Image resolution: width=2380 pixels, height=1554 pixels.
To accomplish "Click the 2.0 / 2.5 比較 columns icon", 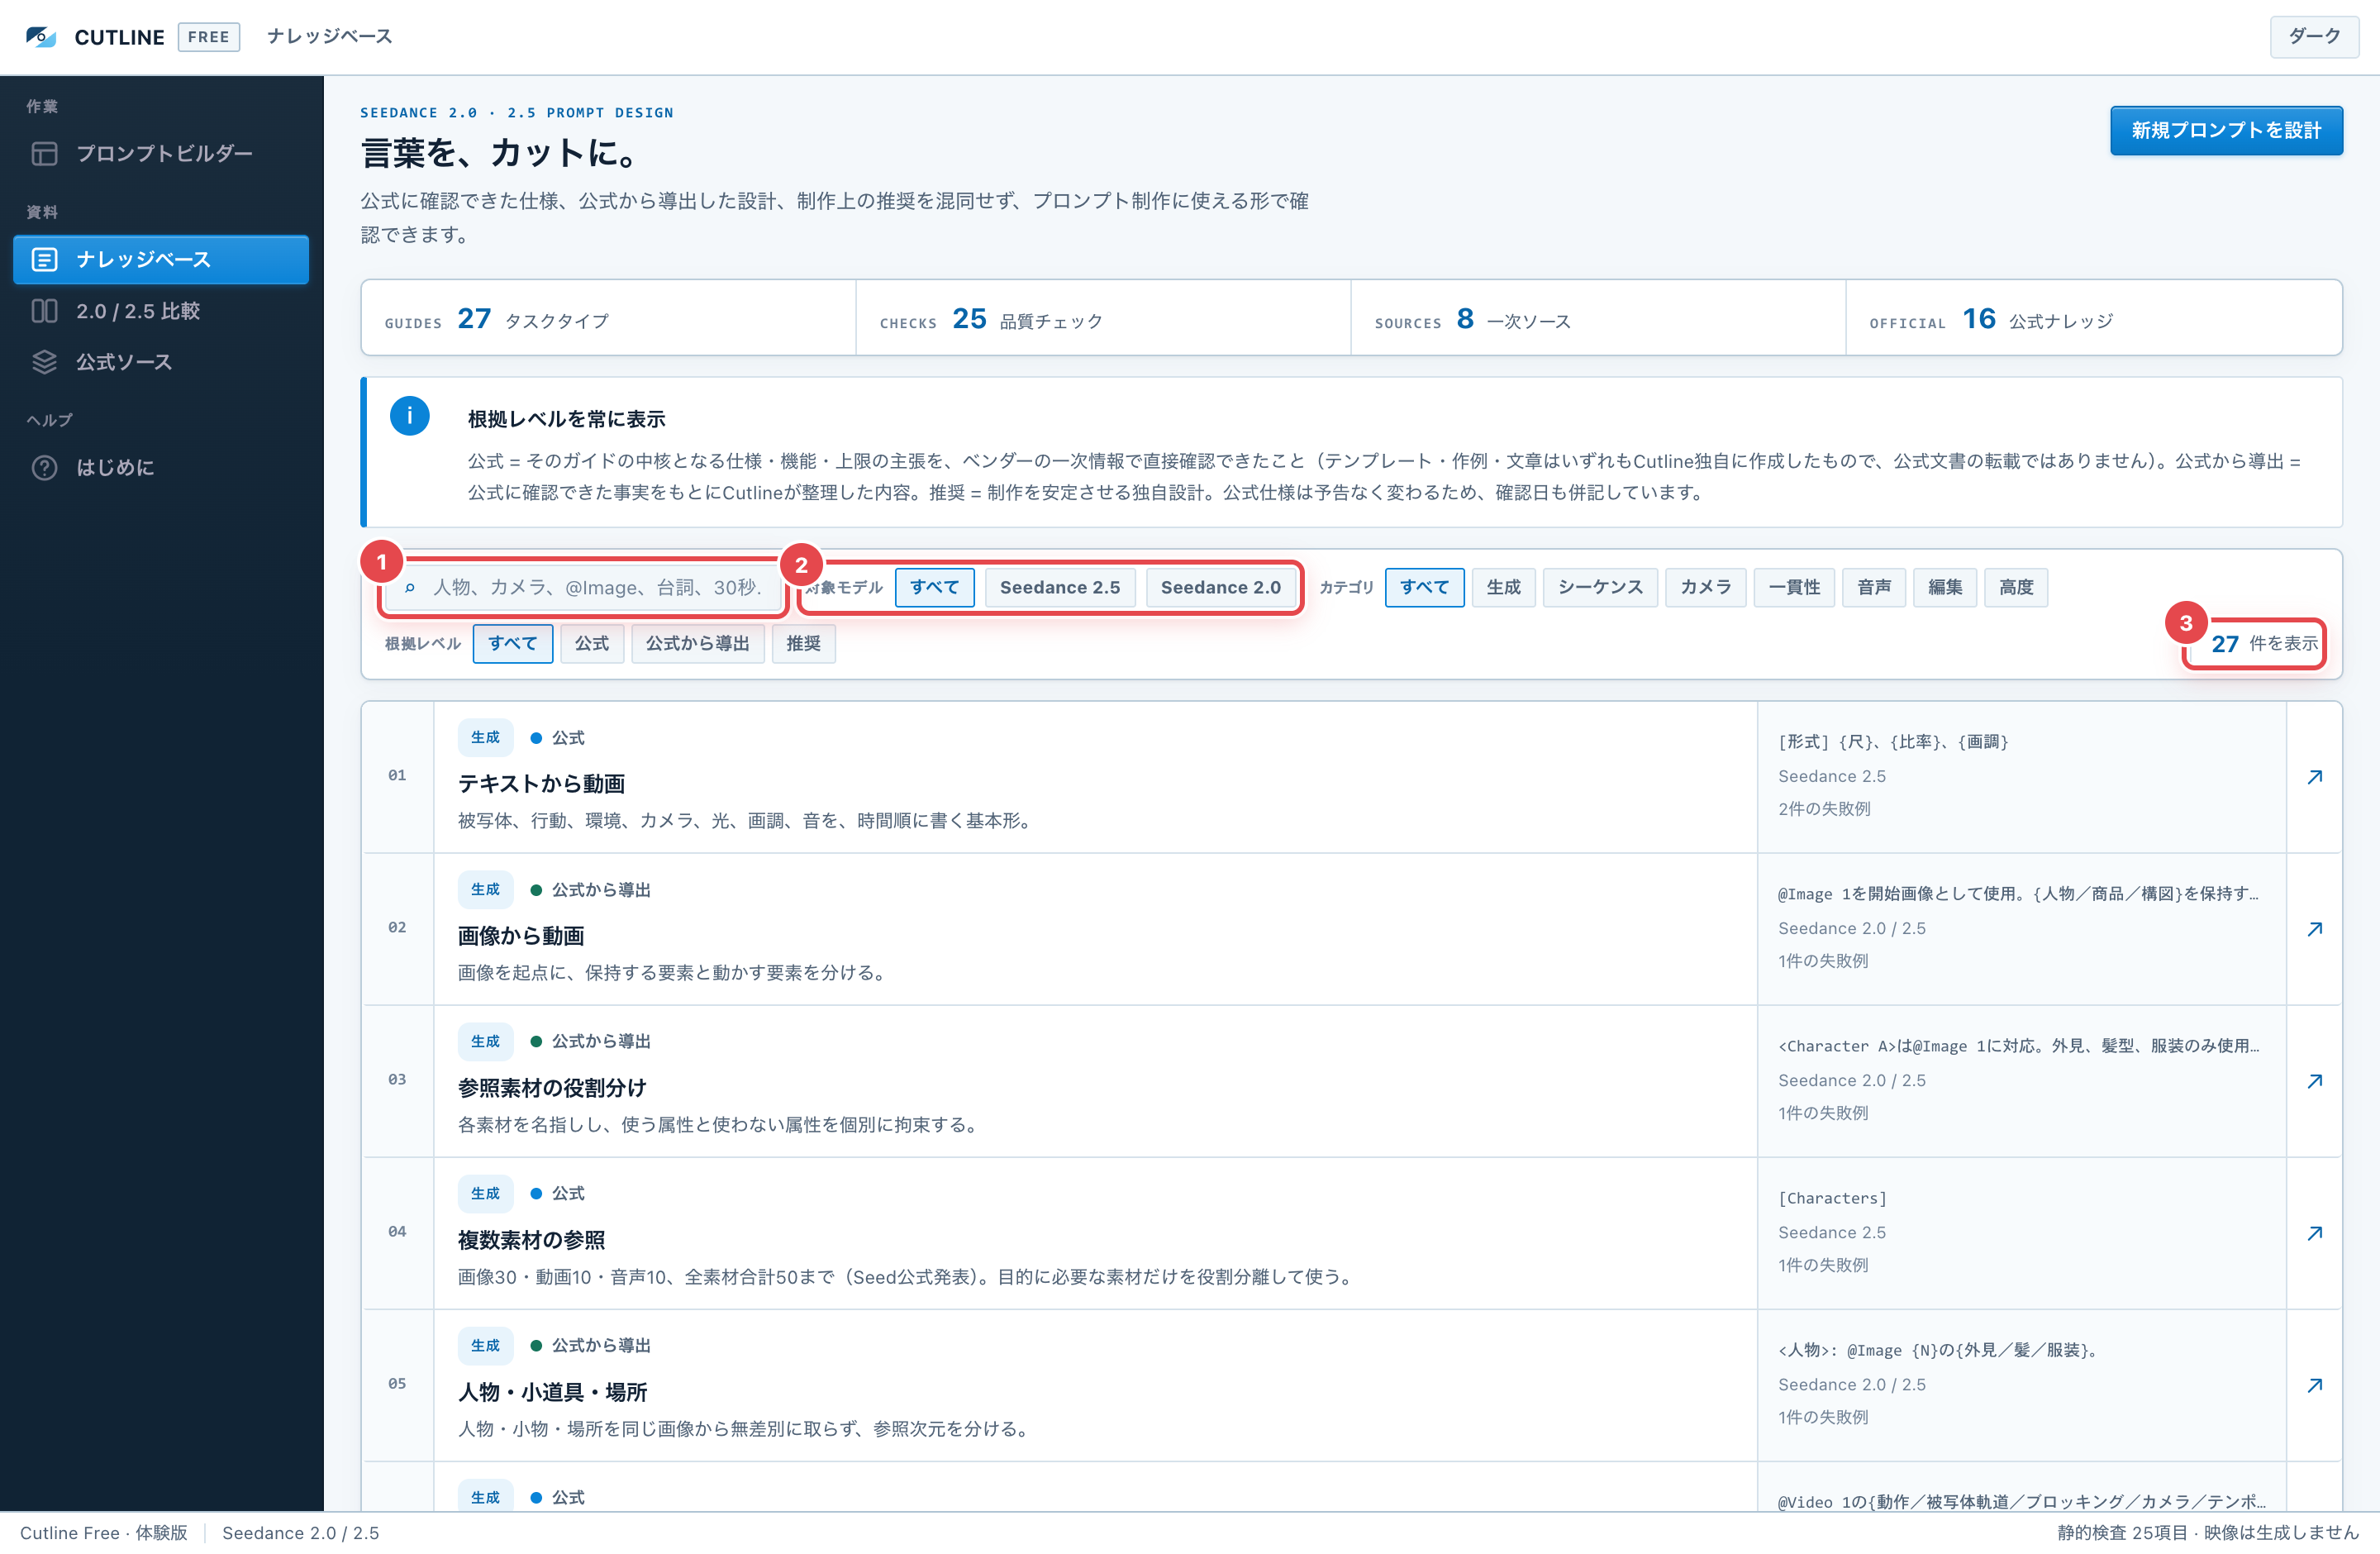I will (44, 311).
